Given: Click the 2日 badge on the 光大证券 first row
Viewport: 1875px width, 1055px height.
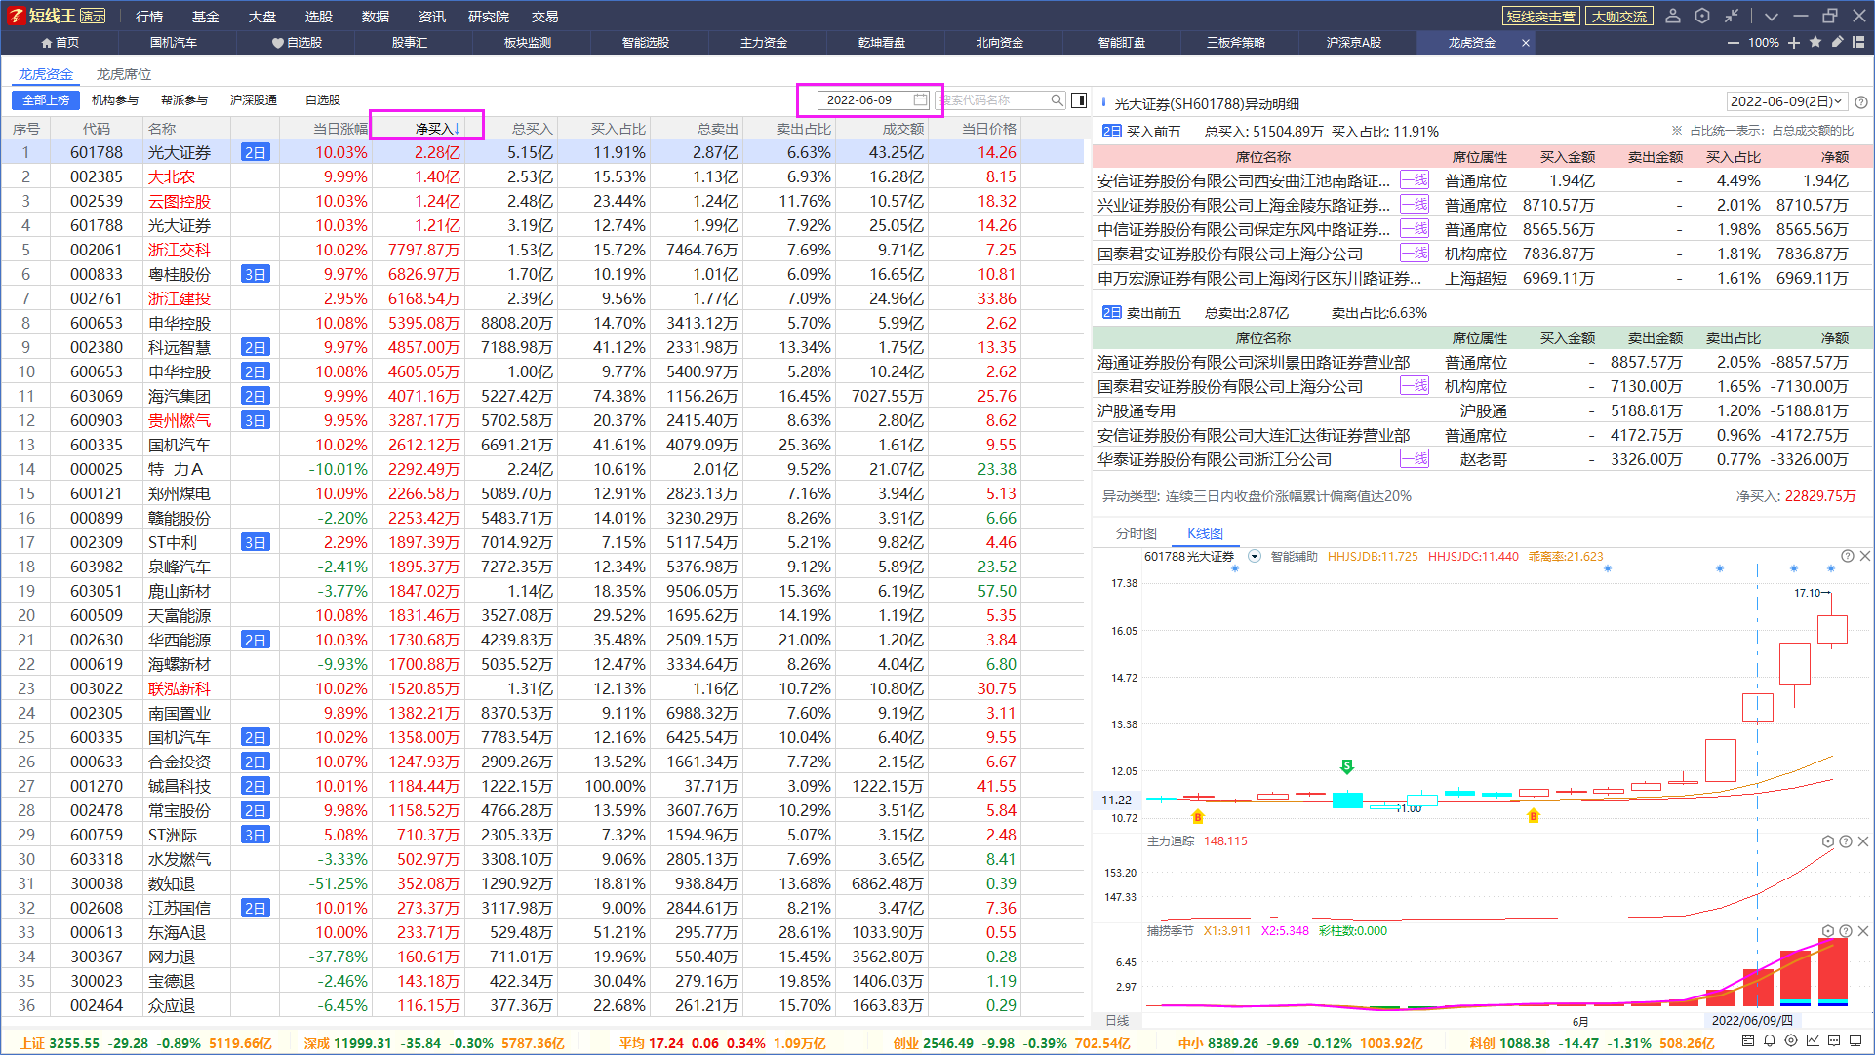Looking at the screenshot, I should 256,152.
